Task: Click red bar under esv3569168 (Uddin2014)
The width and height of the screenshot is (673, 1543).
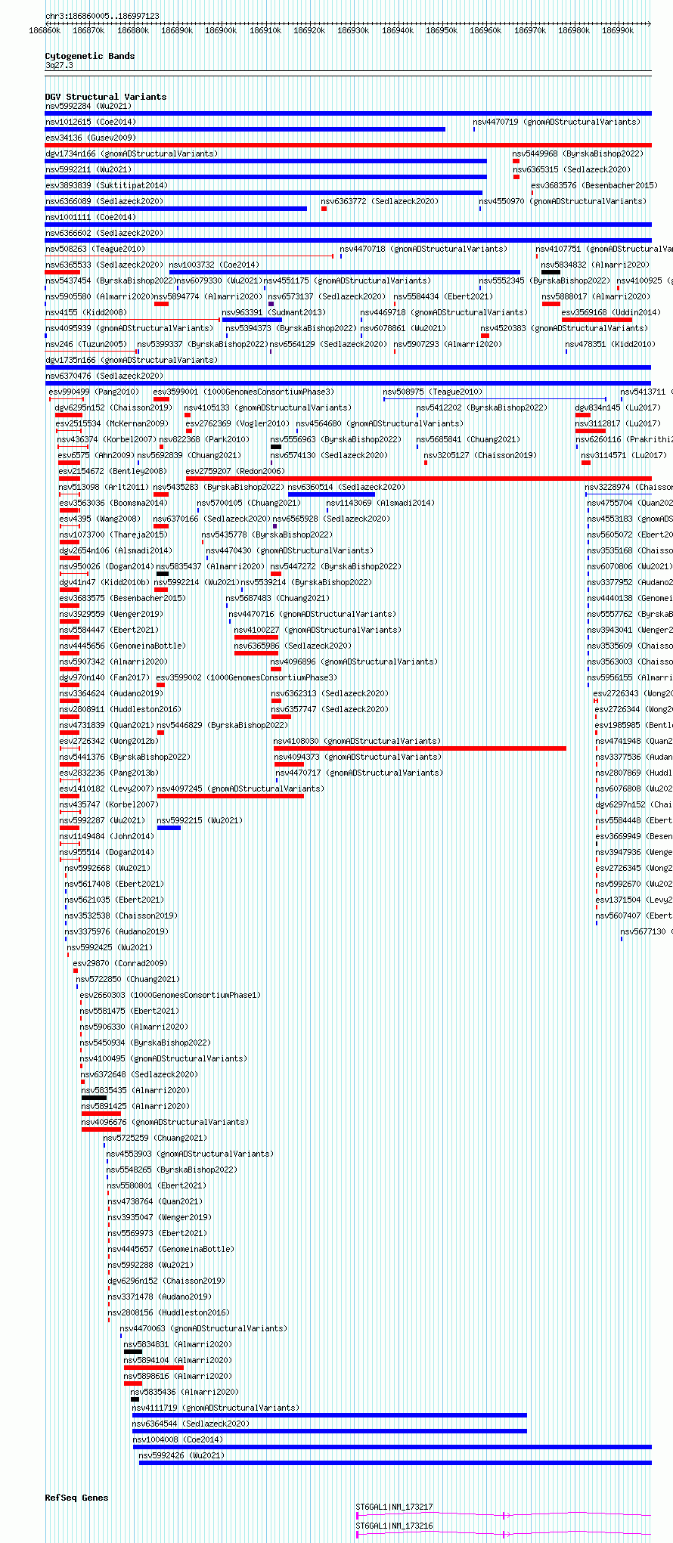Action: [x=597, y=320]
